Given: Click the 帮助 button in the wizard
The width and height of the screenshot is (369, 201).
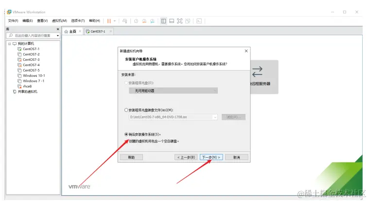Looking at the screenshot, I should [131, 157].
